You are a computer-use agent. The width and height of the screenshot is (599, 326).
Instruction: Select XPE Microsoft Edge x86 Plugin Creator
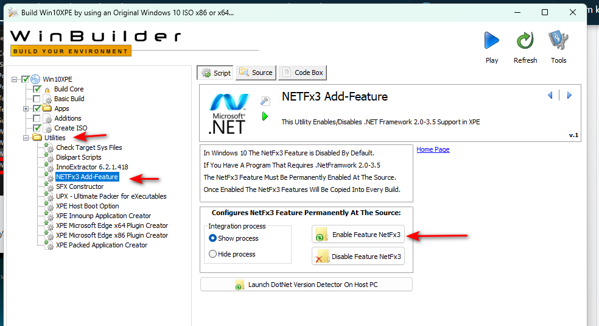[112, 235]
